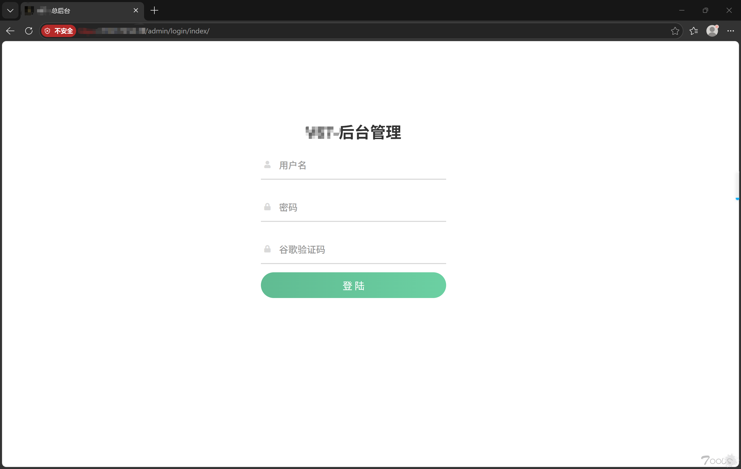Viewport: 741px width, 469px height.
Task: Focus the 密码 password field
Action: pos(354,208)
